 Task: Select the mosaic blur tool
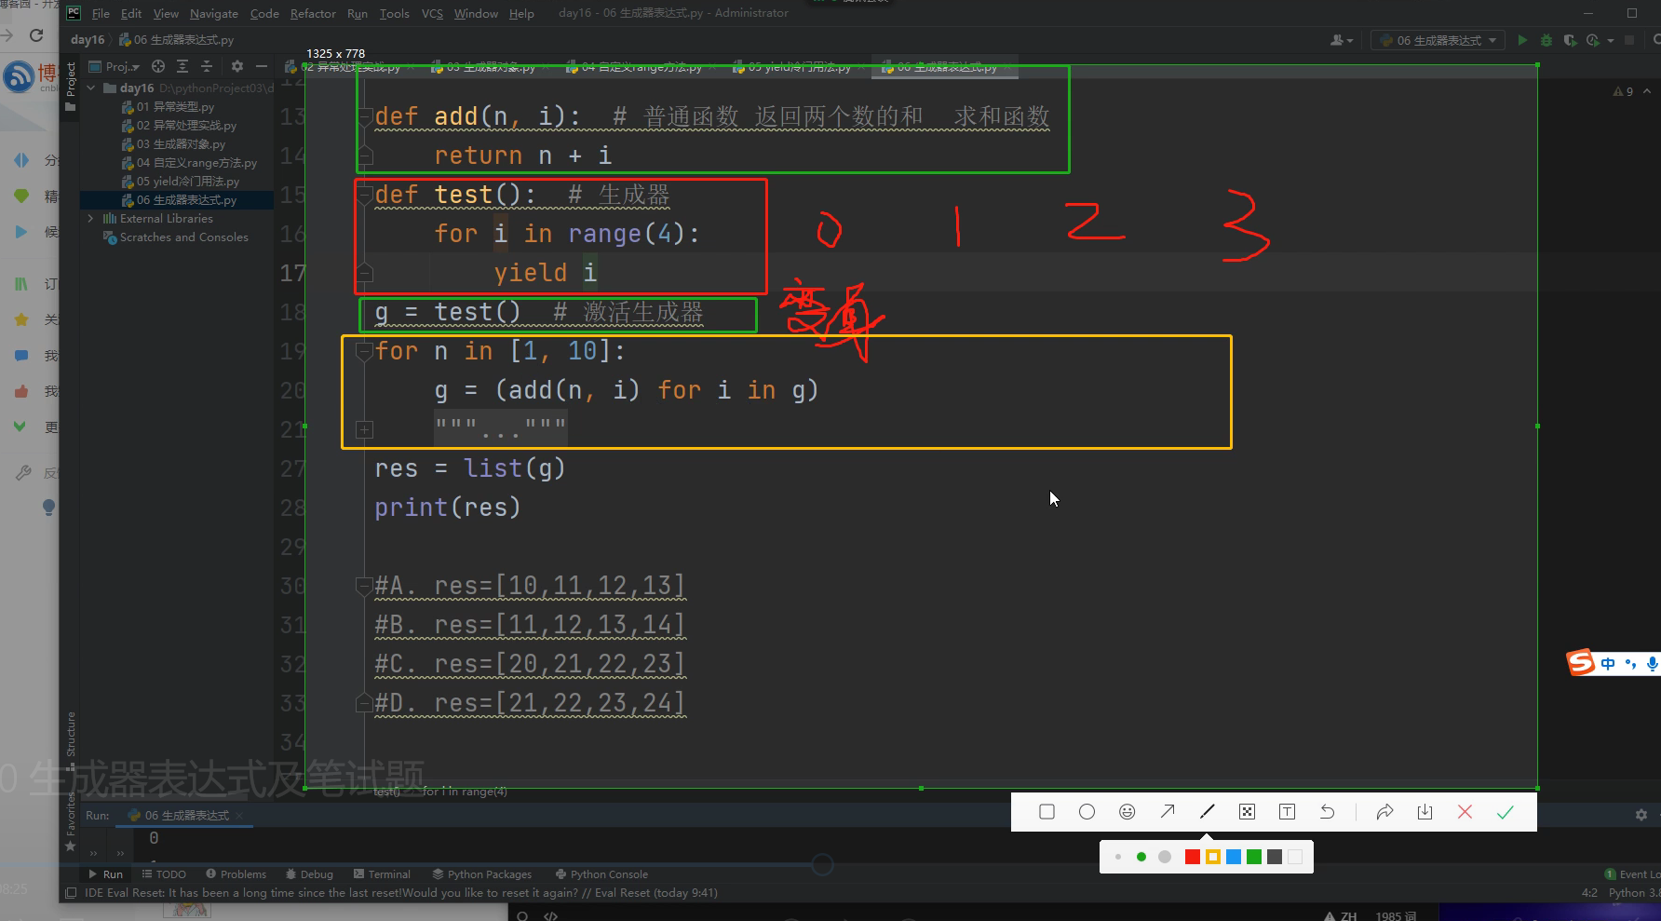1247,812
